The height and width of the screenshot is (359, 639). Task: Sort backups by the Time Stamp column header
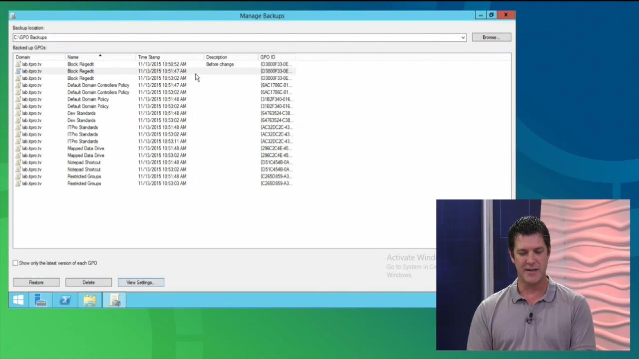pos(170,57)
